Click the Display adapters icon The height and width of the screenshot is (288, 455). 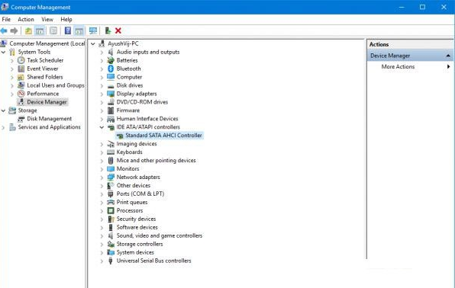coord(111,94)
